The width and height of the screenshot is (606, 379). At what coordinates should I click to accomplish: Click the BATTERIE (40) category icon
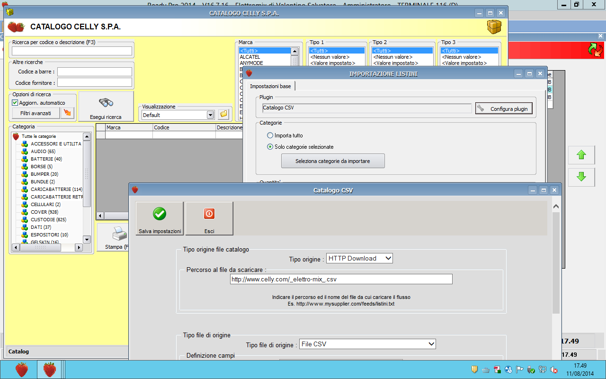[x=25, y=159]
